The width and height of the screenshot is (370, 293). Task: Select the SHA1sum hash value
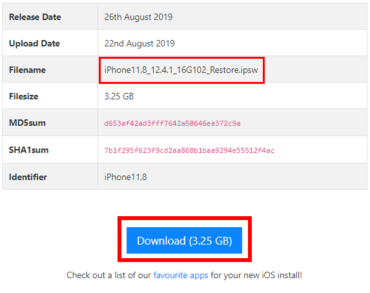(189, 150)
